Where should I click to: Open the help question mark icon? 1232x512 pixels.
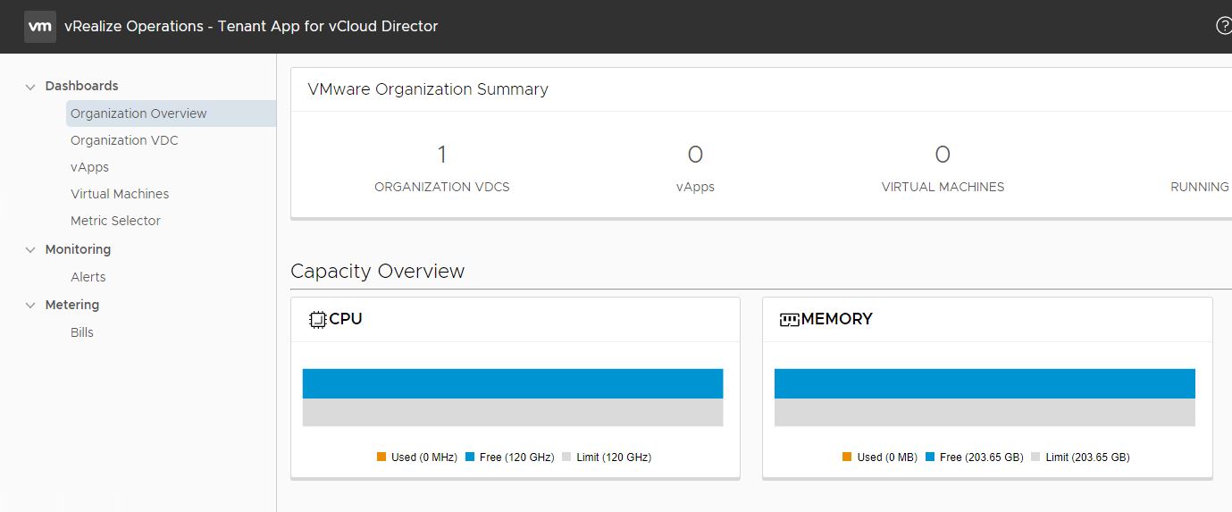click(1223, 26)
